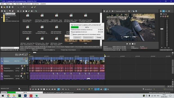Click Play in the video preview window
This screenshot has height=98, width=174.
(x=127, y=44)
